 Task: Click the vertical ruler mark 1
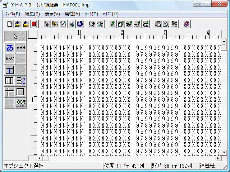32,100
